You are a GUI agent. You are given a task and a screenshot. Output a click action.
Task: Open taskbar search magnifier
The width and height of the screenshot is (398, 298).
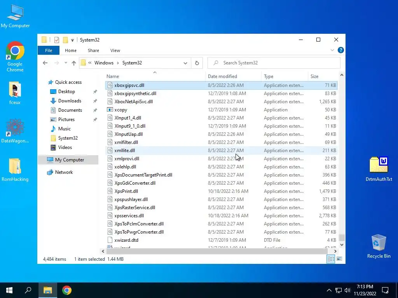(x=28, y=290)
